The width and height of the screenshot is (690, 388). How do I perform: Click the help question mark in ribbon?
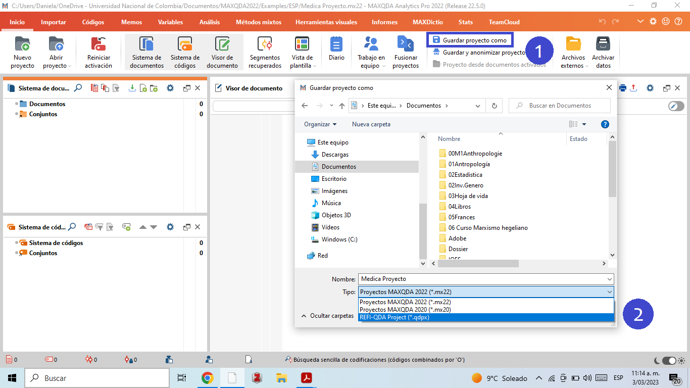coord(678,21)
